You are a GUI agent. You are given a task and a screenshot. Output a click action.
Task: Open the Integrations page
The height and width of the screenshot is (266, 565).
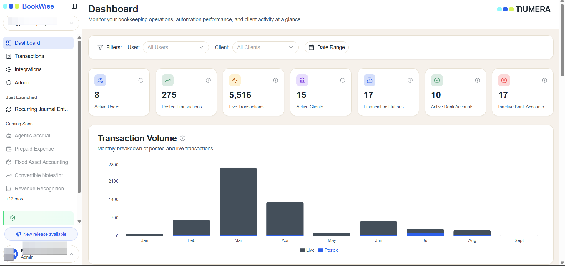click(38, 69)
